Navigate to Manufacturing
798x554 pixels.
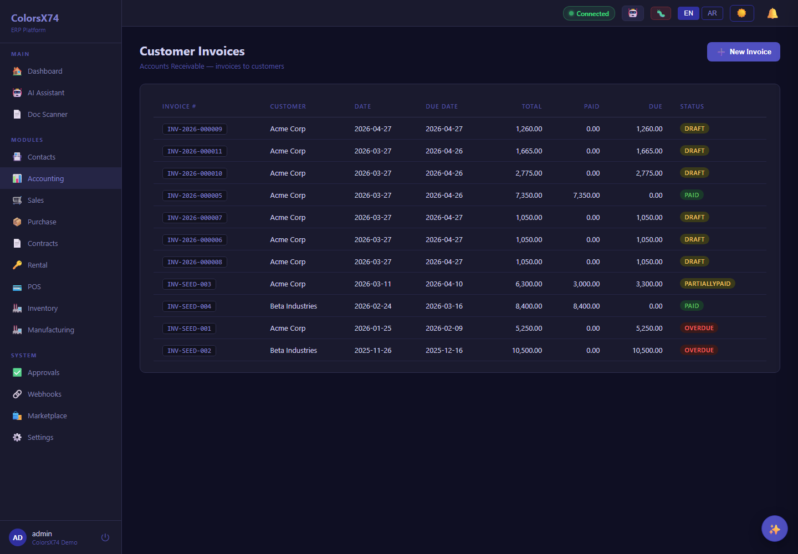60,330
